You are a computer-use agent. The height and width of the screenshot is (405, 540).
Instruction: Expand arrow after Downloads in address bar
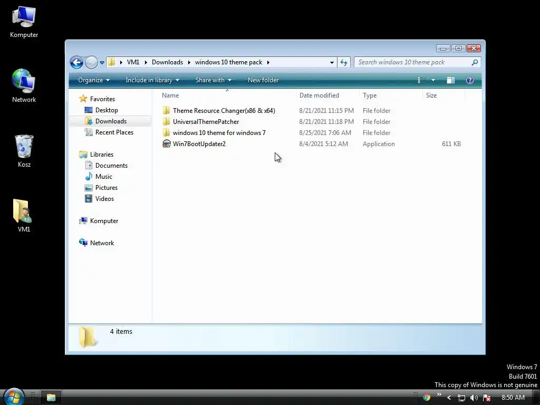click(189, 62)
